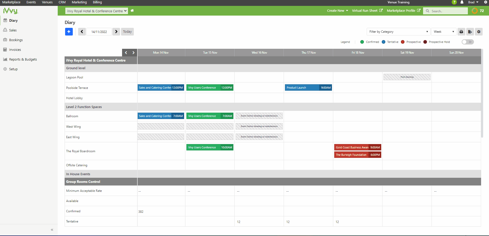
Task: Click the Today button
Action: click(x=127, y=32)
